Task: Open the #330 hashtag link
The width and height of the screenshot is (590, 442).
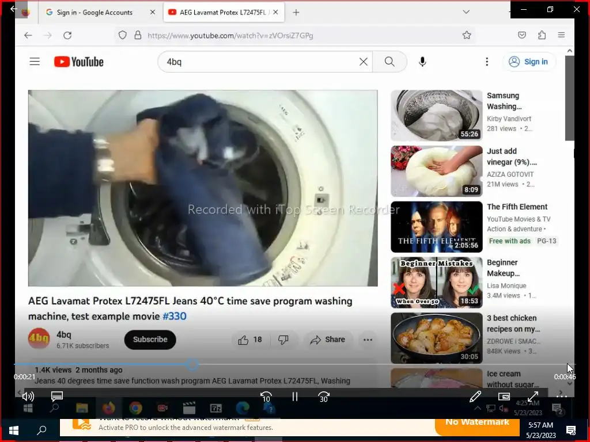Action: (x=174, y=316)
